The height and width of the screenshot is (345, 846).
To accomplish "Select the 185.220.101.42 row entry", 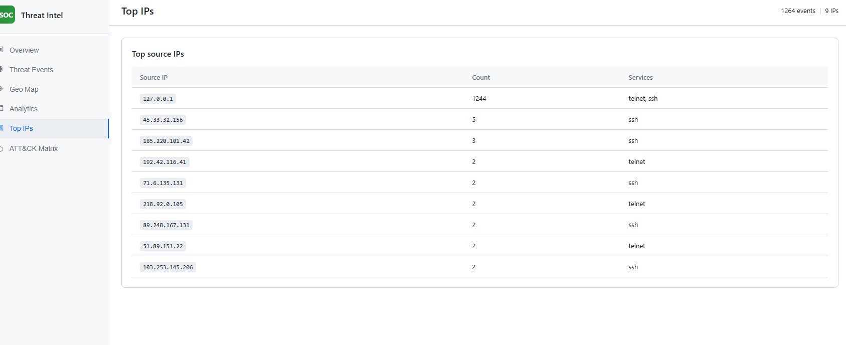I will 166,141.
